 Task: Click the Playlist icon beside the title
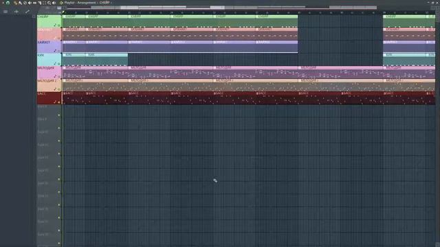click(x=61, y=3)
